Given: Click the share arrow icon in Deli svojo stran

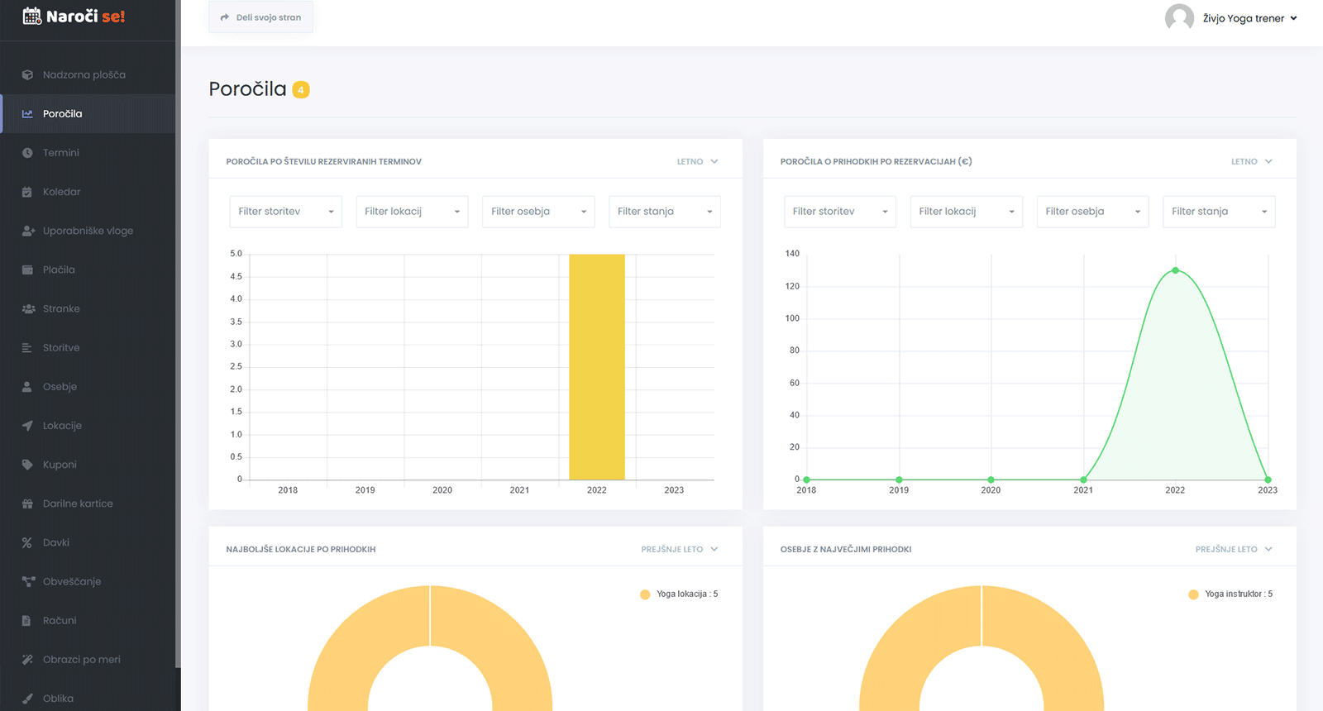Looking at the screenshot, I should tap(225, 17).
